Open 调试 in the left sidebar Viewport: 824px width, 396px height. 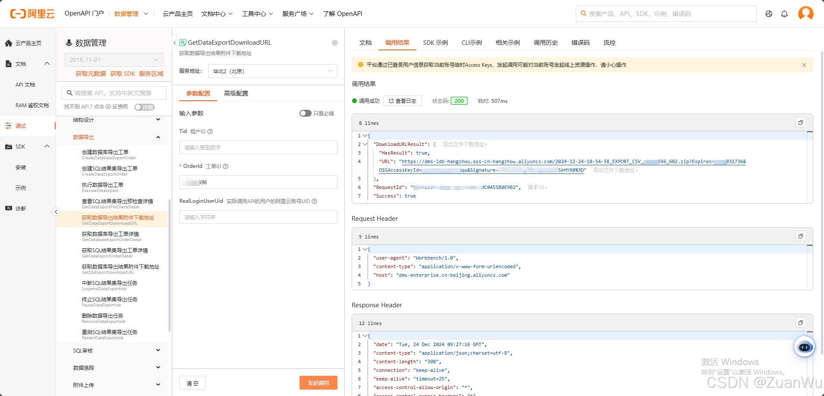point(21,126)
